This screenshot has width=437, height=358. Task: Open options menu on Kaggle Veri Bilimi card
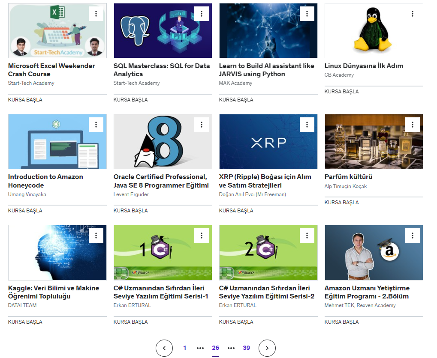click(96, 236)
